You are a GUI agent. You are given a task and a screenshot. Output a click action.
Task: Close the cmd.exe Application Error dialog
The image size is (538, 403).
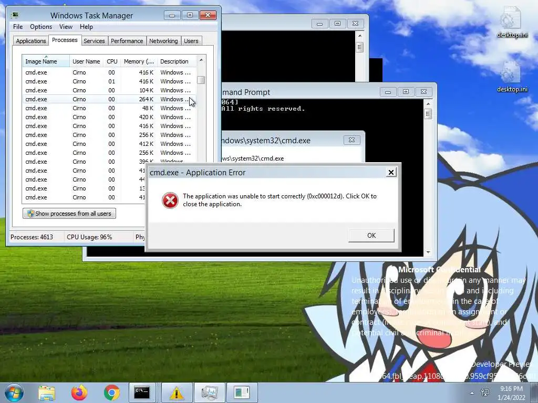(x=391, y=172)
